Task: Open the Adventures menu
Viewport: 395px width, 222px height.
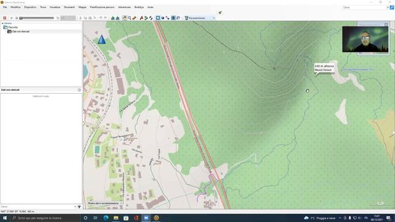Action: pos(125,7)
